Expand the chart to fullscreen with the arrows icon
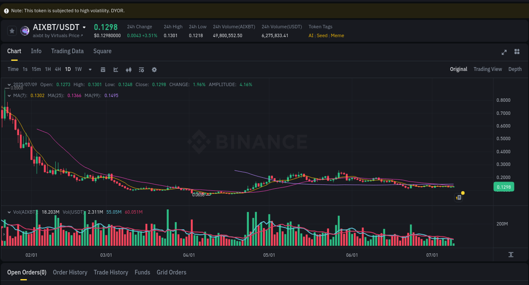 [x=504, y=52]
